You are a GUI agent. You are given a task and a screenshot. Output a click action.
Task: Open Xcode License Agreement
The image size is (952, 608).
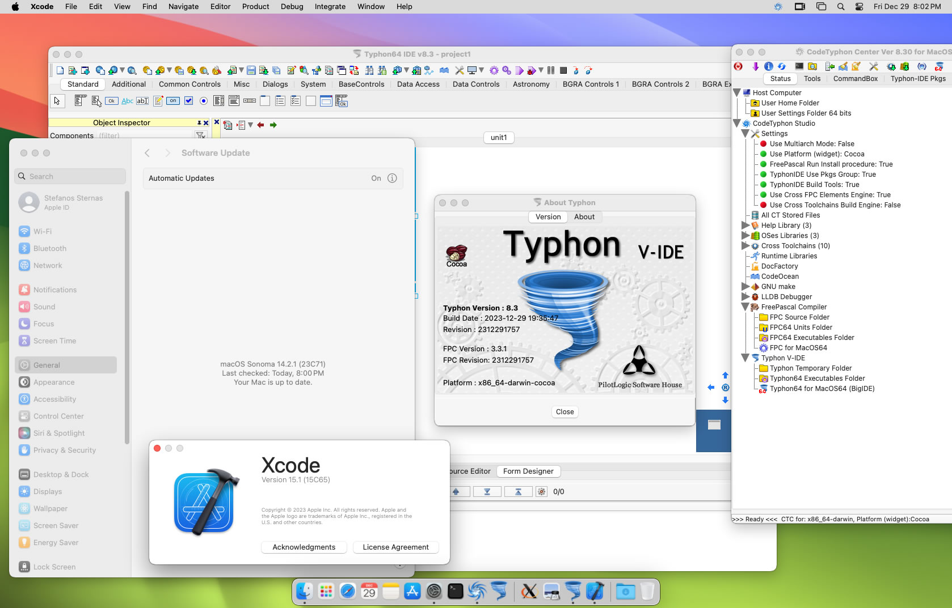395,547
